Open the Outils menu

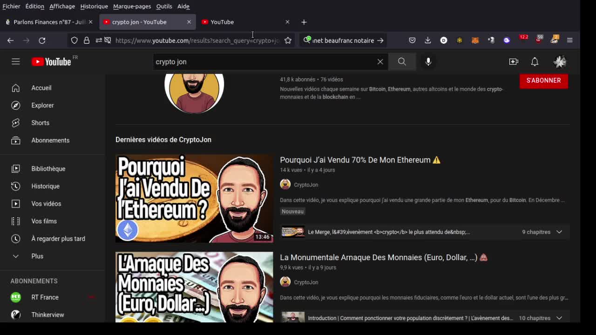[x=164, y=7]
